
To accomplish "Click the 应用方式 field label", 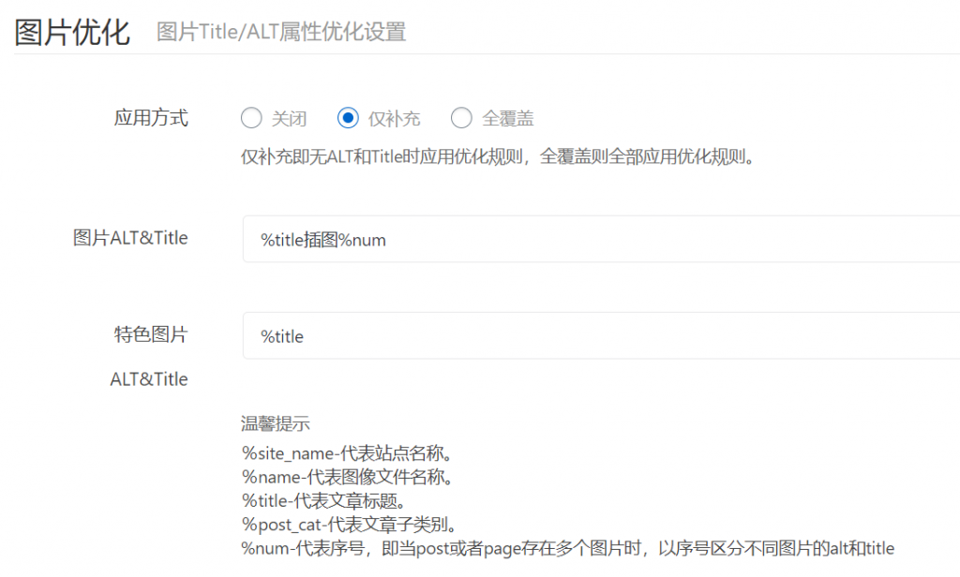I will tap(151, 117).
